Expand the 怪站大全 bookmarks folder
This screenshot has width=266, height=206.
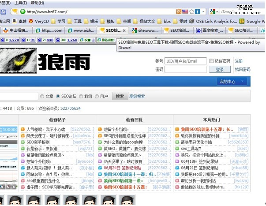coord(144,21)
